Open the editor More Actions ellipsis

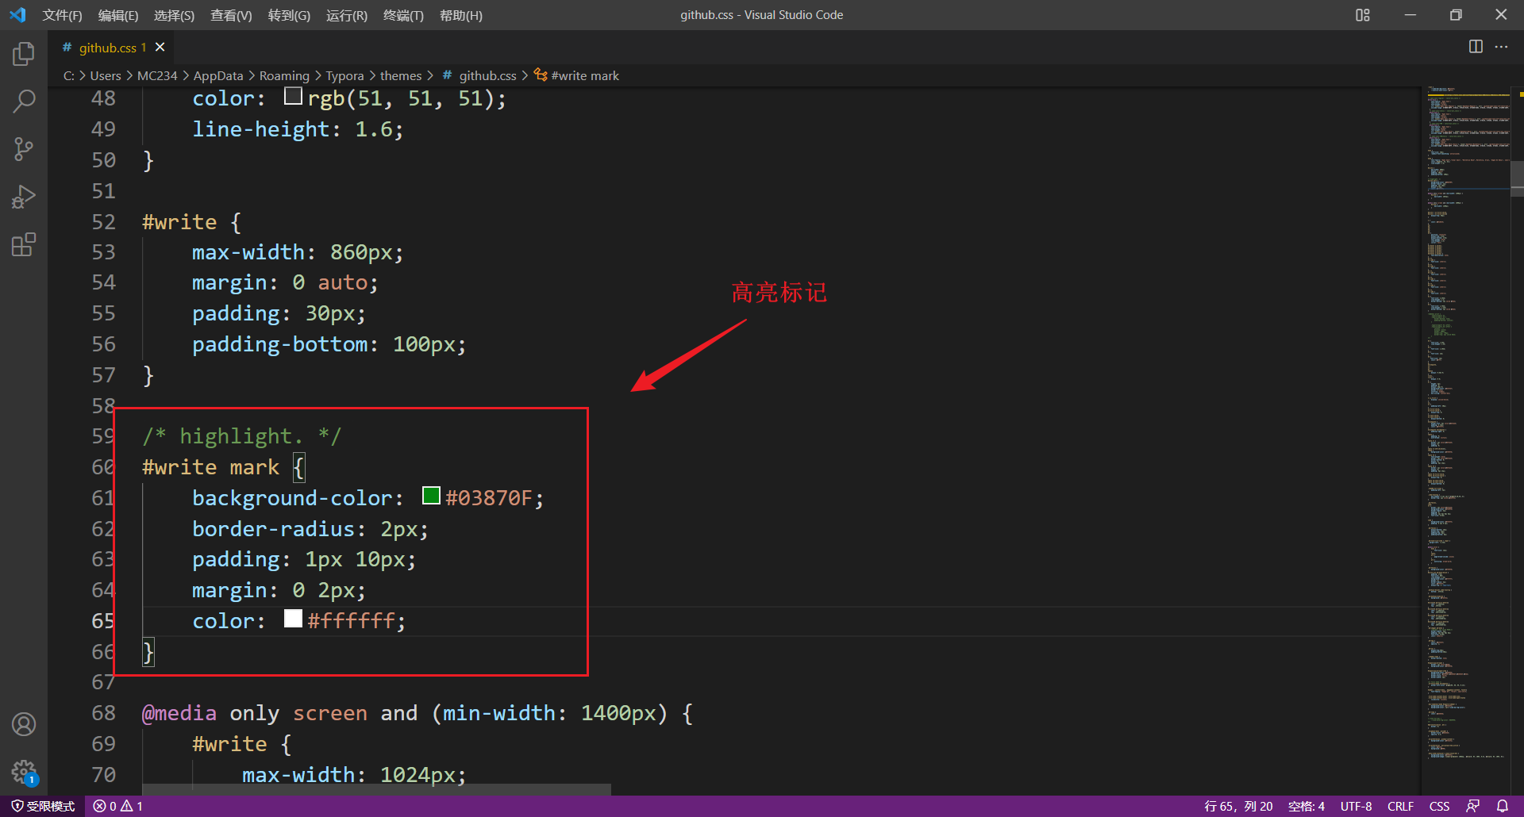[x=1501, y=47]
